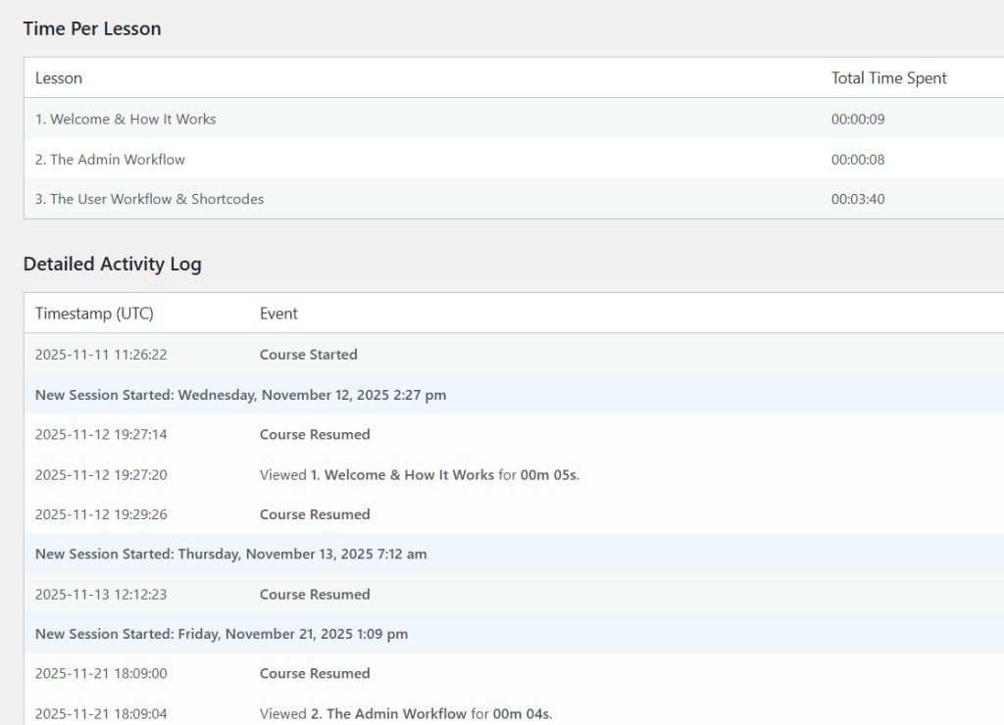Select the "Timestamp (UTC)" column header
The image size is (1004, 725).
(x=94, y=314)
